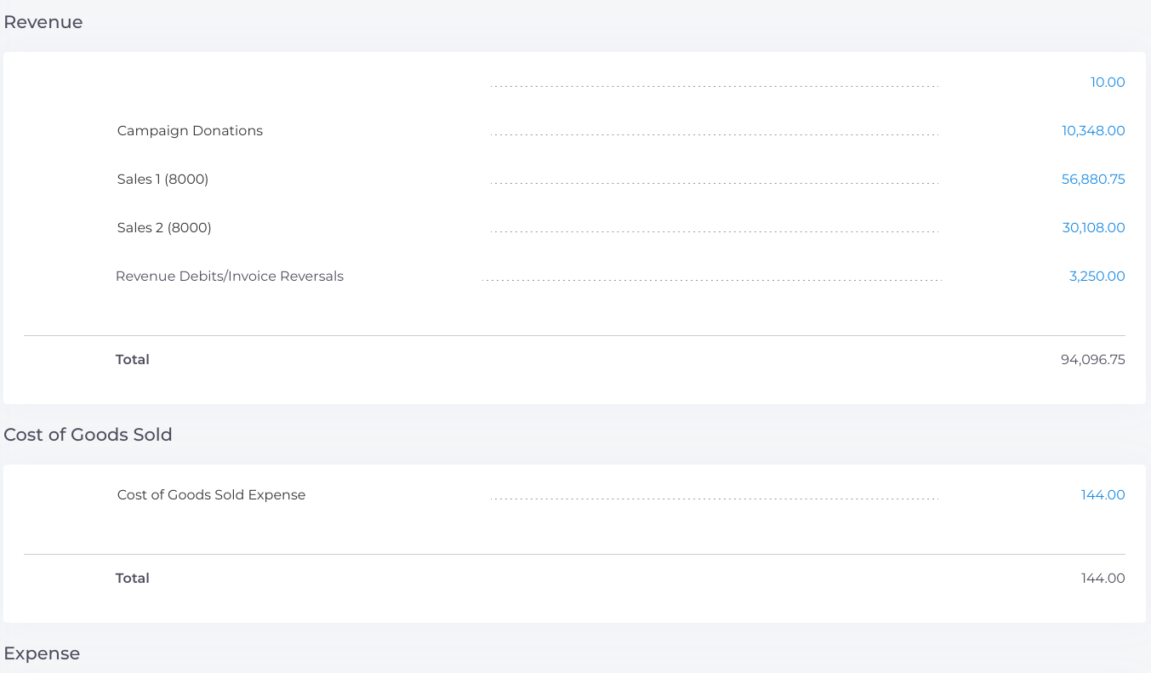Screen dimensions: 1151x673
Task: Click the Cost of Goods Sold section heading
Action: click(88, 435)
